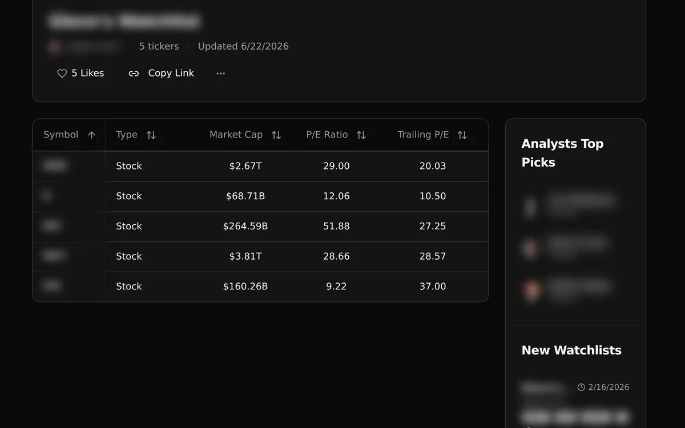Image resolution: width=685 pixels, height=428 pixels.
Task: Click the P/E Ratio sort icon
Action: pyautogui.click(x=361, y=135)
